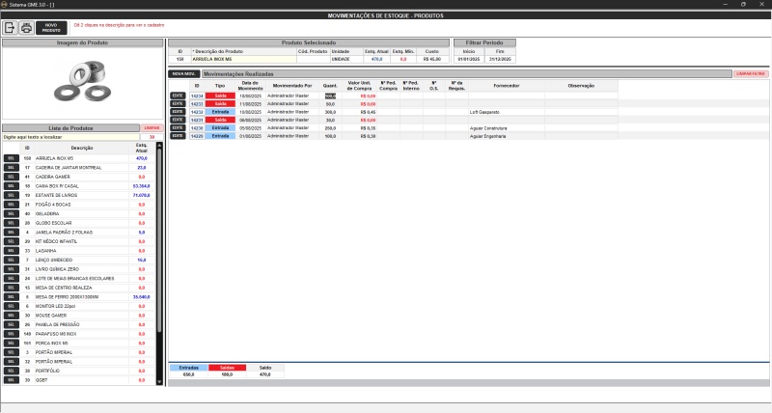The height and width of the screenshot is (413, 772).
Task: Click the Início date field in Filtrar Período
Action: 468,59
